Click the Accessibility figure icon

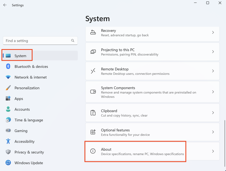tap(8, 141)
